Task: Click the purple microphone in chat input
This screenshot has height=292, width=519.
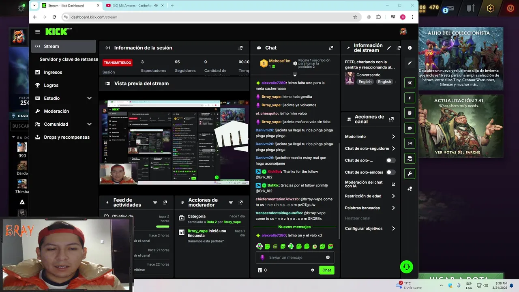Action: pos(262,258)
